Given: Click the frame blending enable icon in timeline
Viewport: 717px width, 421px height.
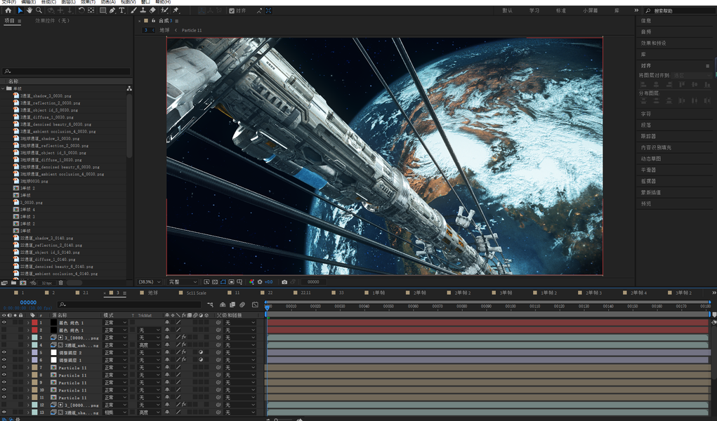Looking at the screenshot, I should click(x=232, y=305).
